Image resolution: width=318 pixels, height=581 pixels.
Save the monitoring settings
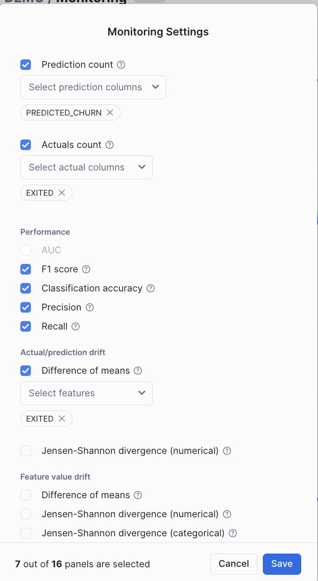282,564
